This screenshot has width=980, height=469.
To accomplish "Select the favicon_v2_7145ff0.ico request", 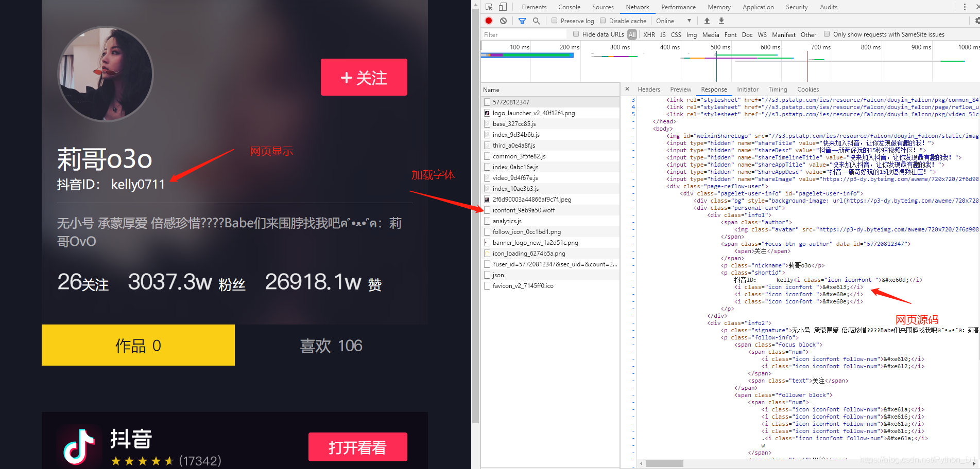I will coord(550,285).
